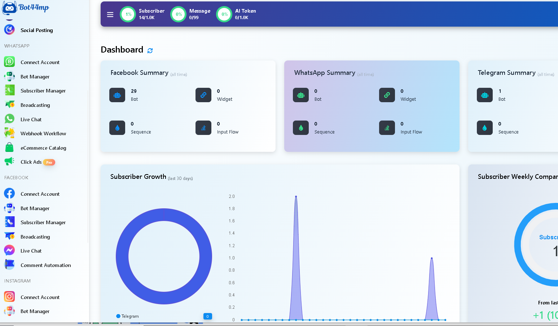Image resolution: width=558 pixels, height=326 pixels.
Task: Click the Facebook Widget link icon
Action: pos(203,95)
